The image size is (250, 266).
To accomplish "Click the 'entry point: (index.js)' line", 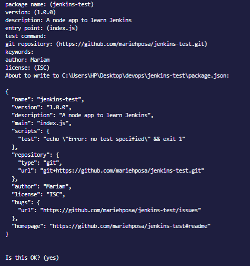I will (x=42, y=28).
